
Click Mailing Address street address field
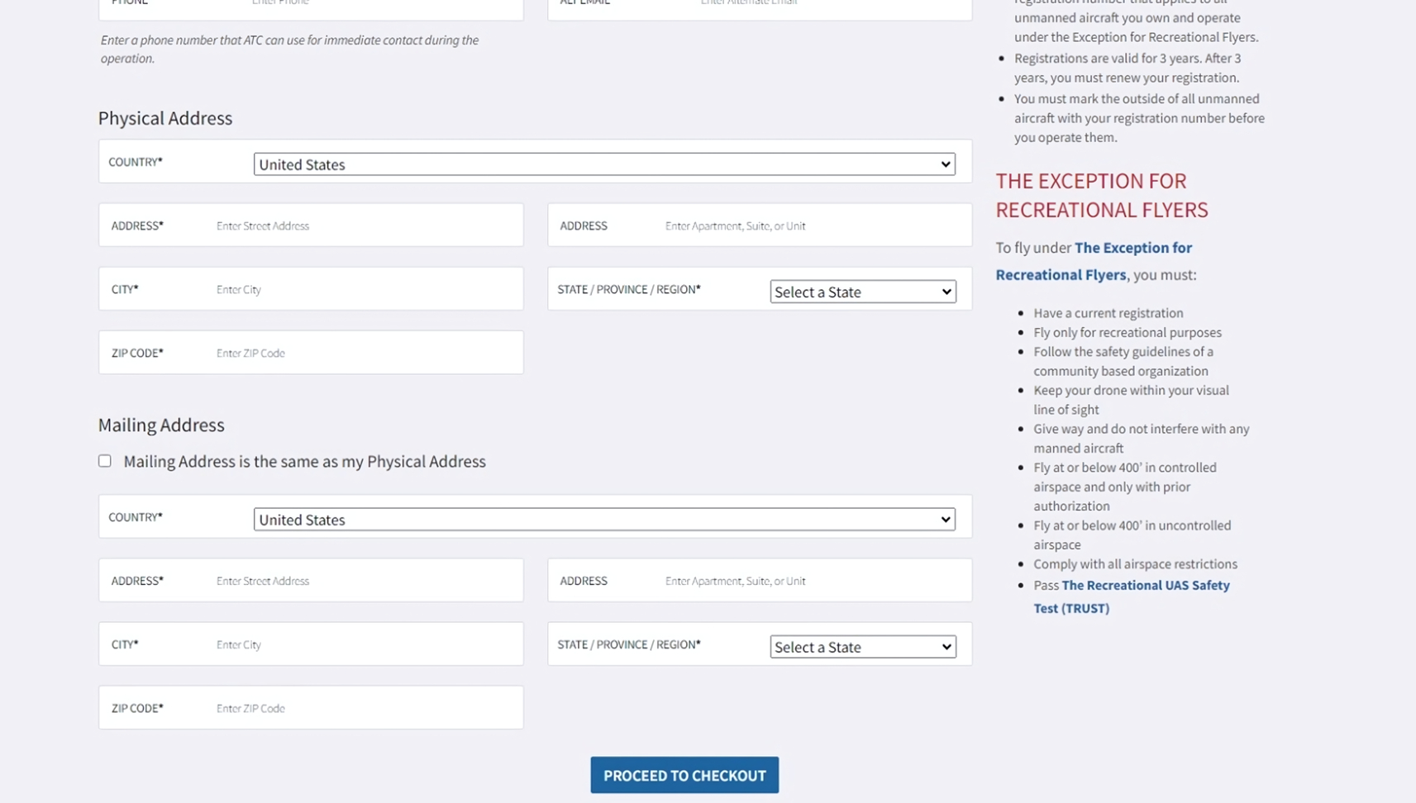pos(364,581)
